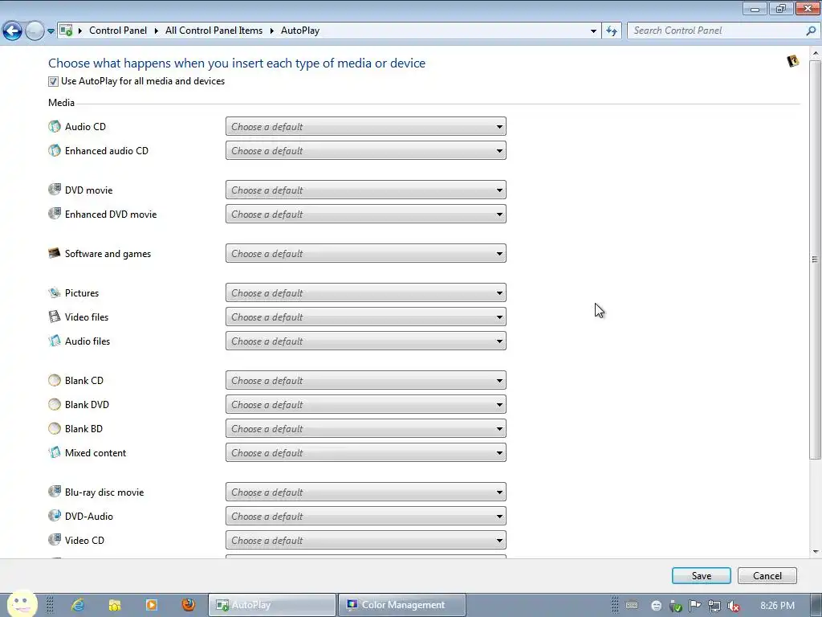The width and height of the screenshot is (822, 617).
Task: Click the Software and games icon
Action: point(55,253)
